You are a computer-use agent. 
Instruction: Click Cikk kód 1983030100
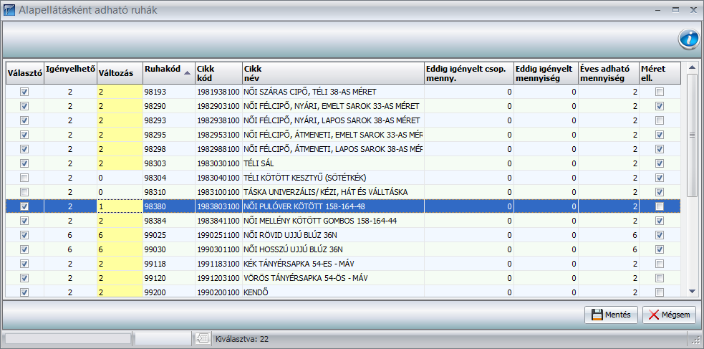coord(218,163)
